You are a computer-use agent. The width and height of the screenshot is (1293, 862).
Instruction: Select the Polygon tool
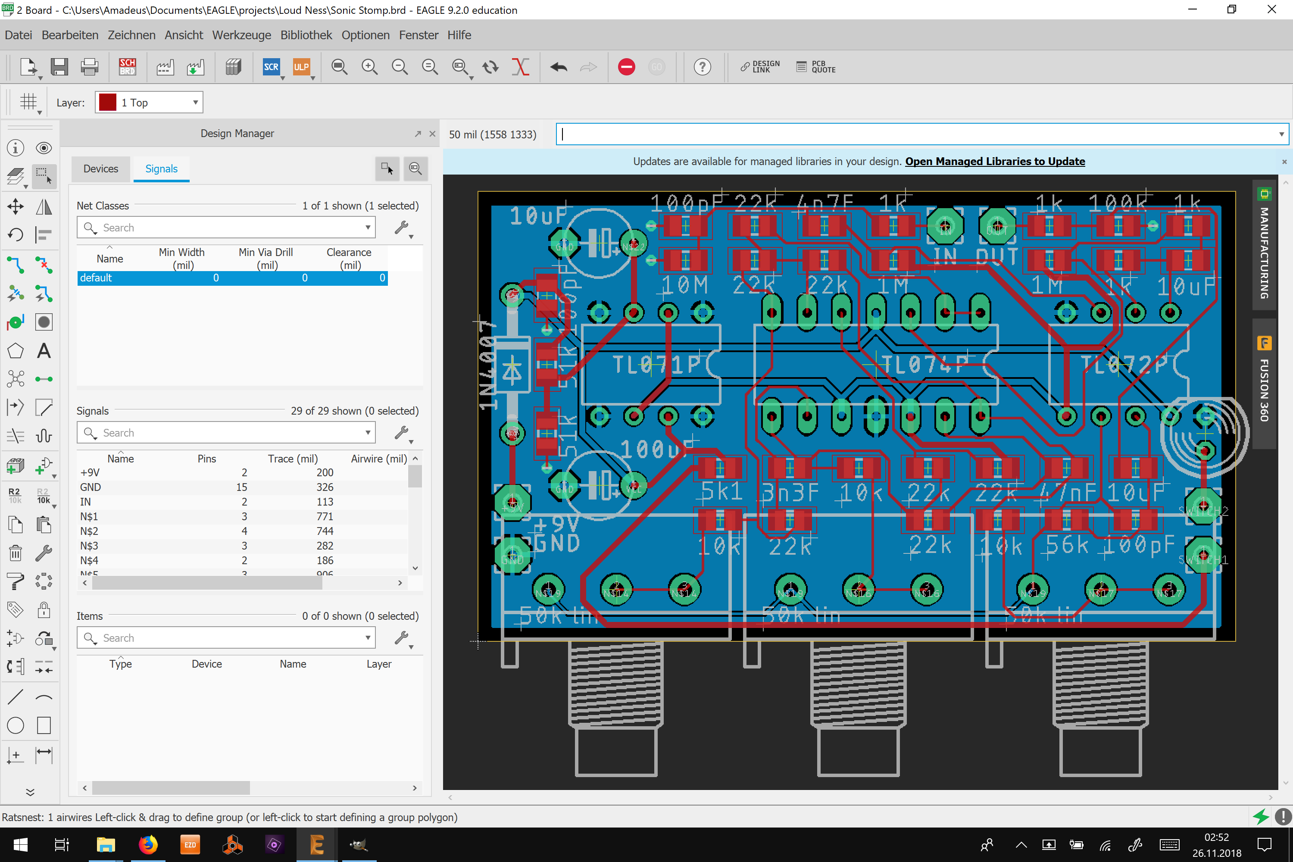point(16,351)
